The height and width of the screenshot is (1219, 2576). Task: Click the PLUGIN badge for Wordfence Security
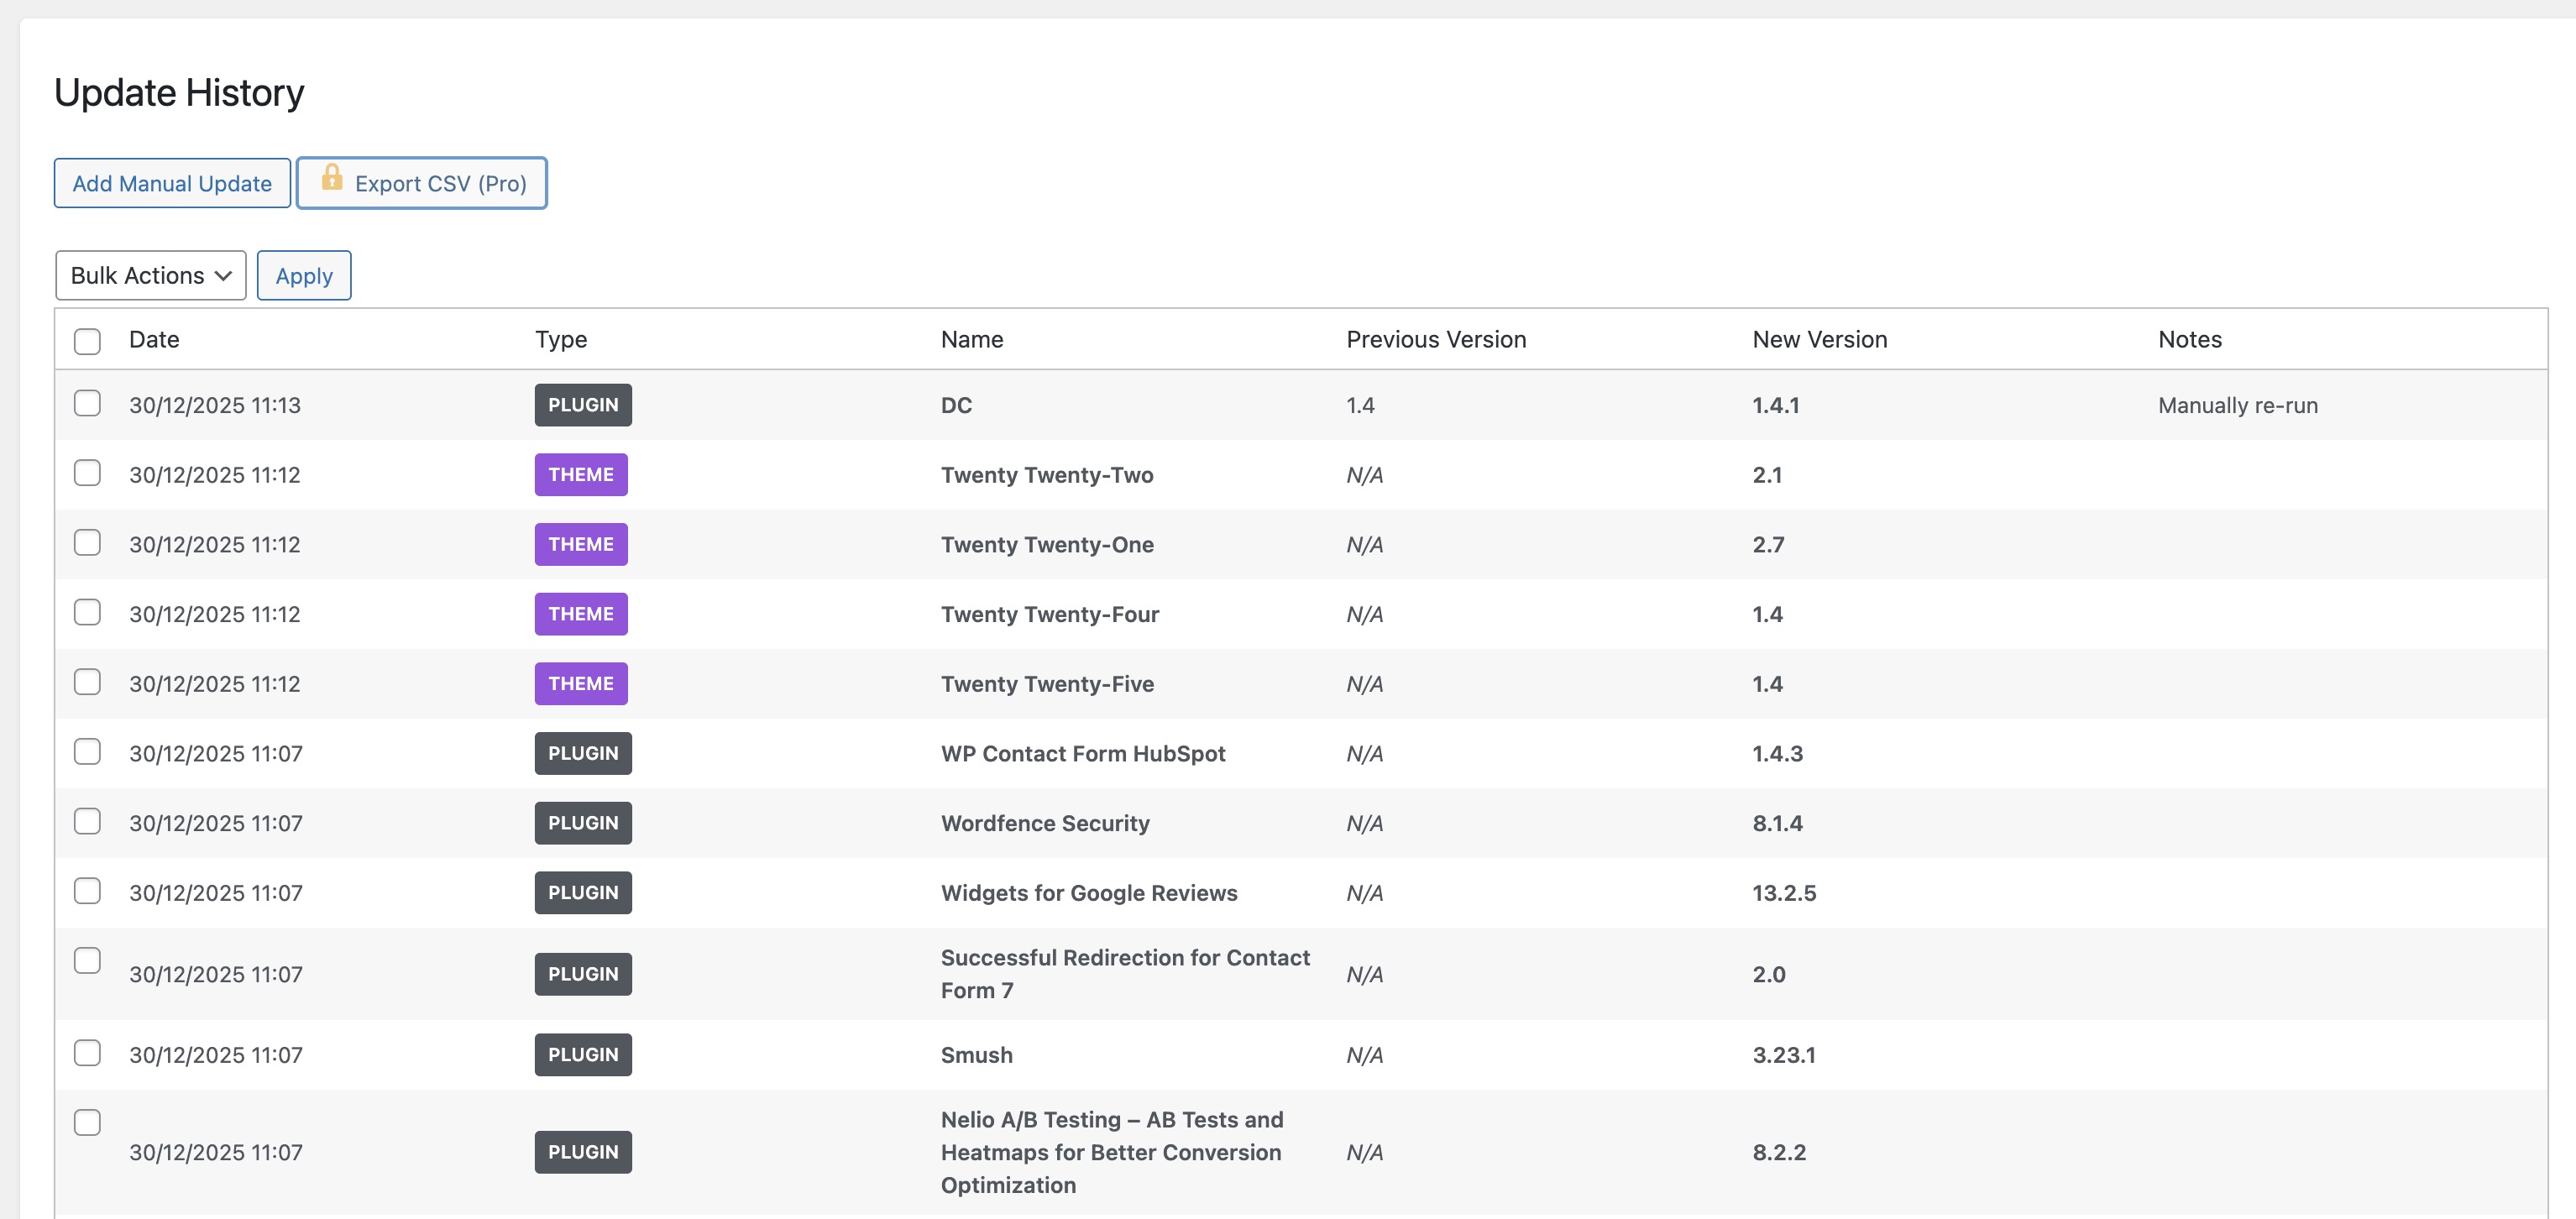tap(582, 823)
